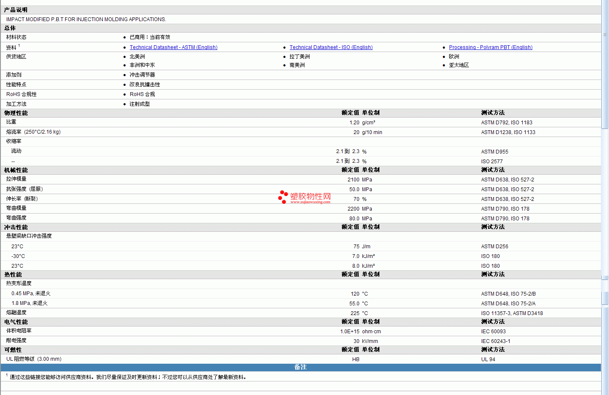The image size is (609, 395).
Task: Select the 电气性能 section header
Action: 16,322
